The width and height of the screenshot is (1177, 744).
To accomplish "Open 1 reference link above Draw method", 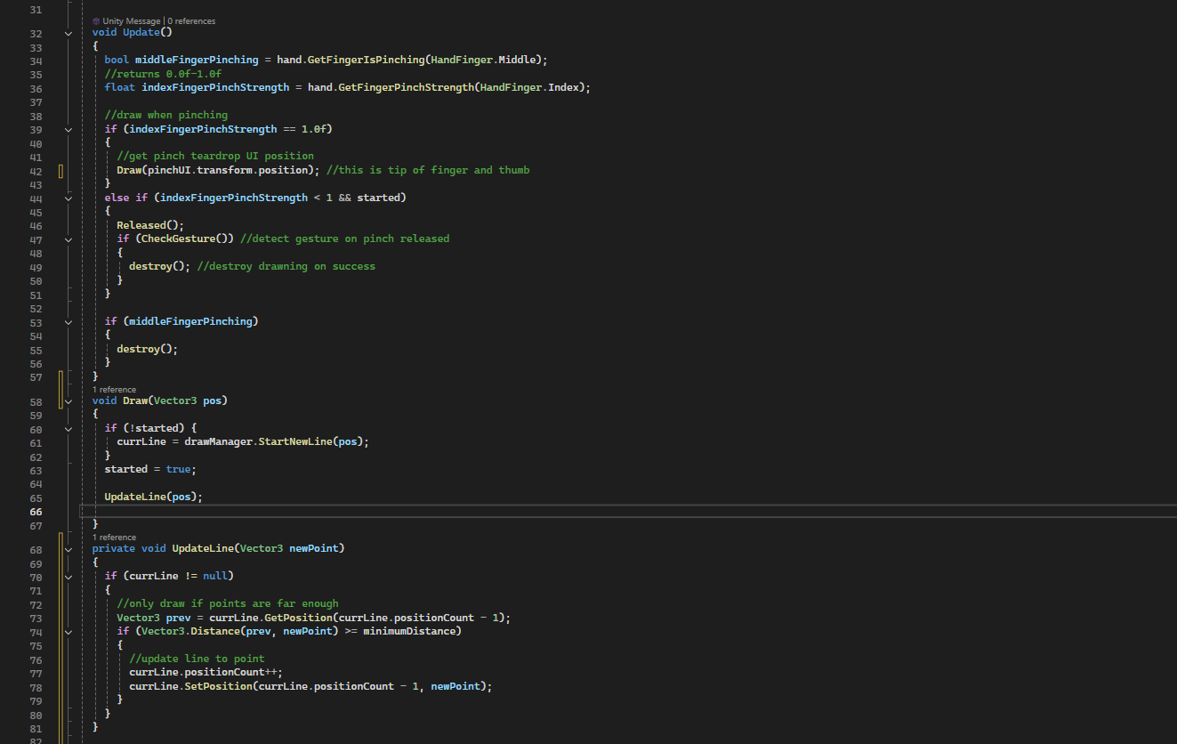I will [x=114, y=390].
